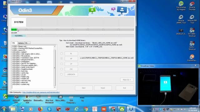The height and width of the screenshot is (112, 200).
Task: Switch to the Log tab
Action: 14,43
